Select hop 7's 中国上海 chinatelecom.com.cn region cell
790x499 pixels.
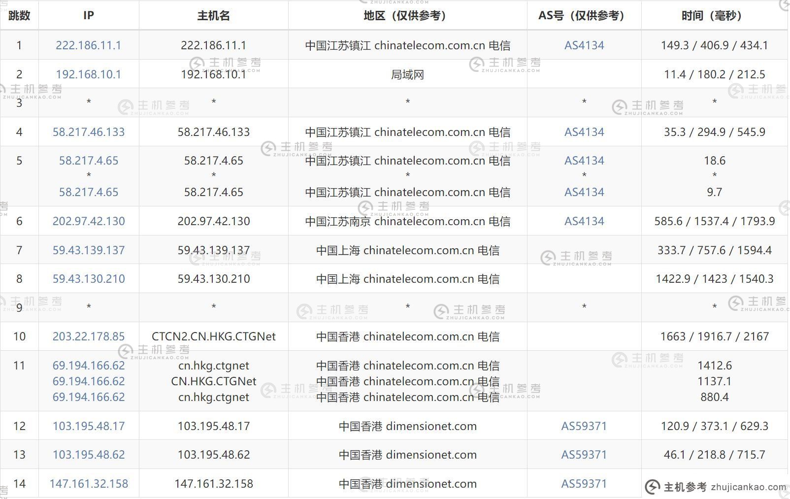[x=408, y=250]
